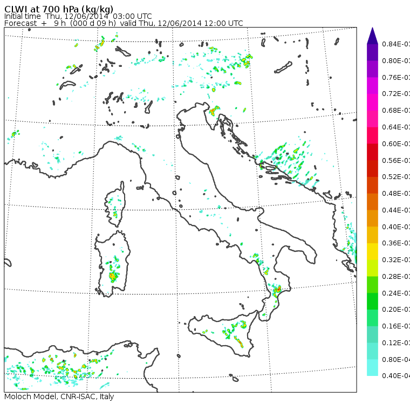Select the 0.68E-03 colorbar label
This screenshot has height=404, width=410.
pyautogui.click(x=395, y=111)
